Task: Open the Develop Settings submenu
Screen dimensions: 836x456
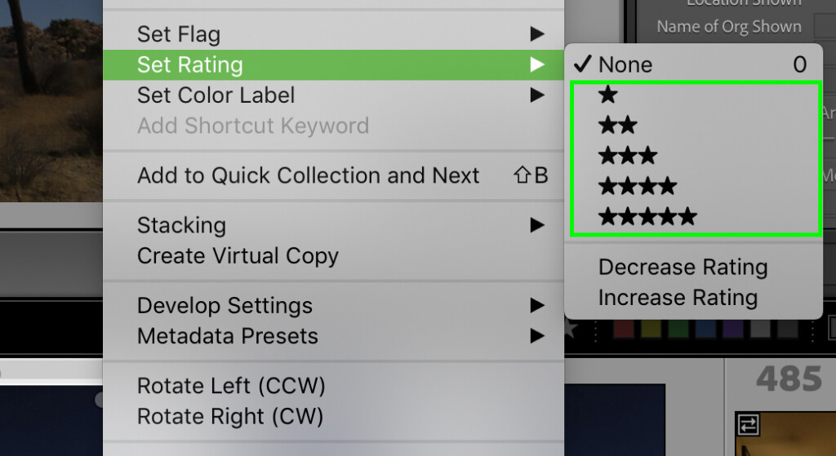Action: point(334,306)
